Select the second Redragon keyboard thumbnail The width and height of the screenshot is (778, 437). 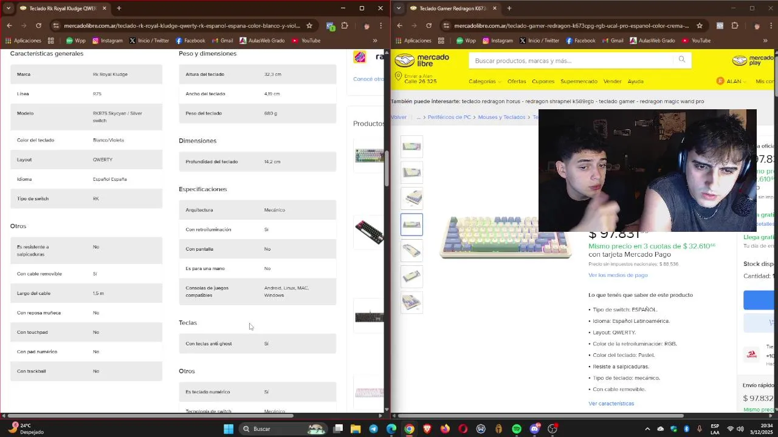coord(411,172)
